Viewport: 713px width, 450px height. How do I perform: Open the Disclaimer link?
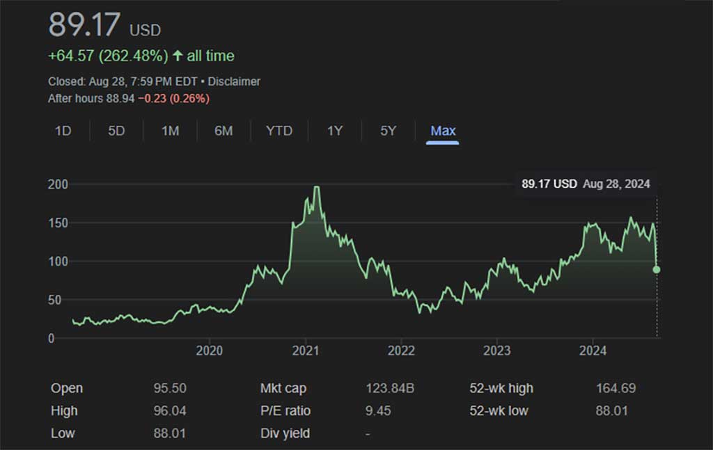[x=234, y=82]
